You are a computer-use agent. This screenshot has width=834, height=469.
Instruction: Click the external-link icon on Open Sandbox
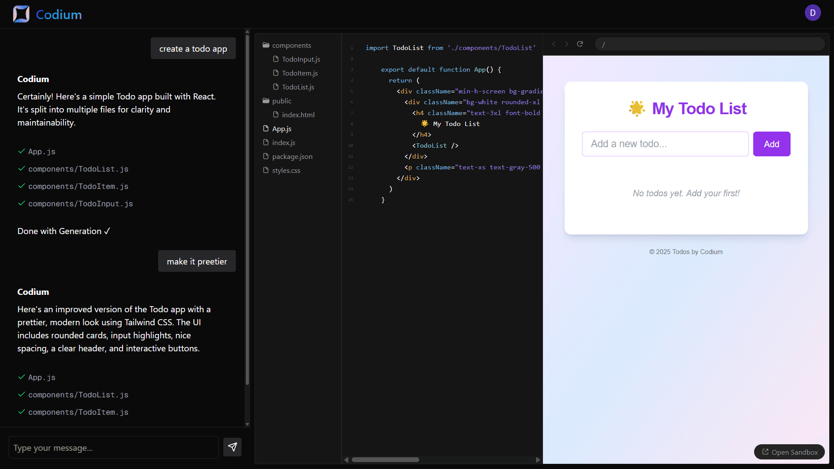point(764,452)
